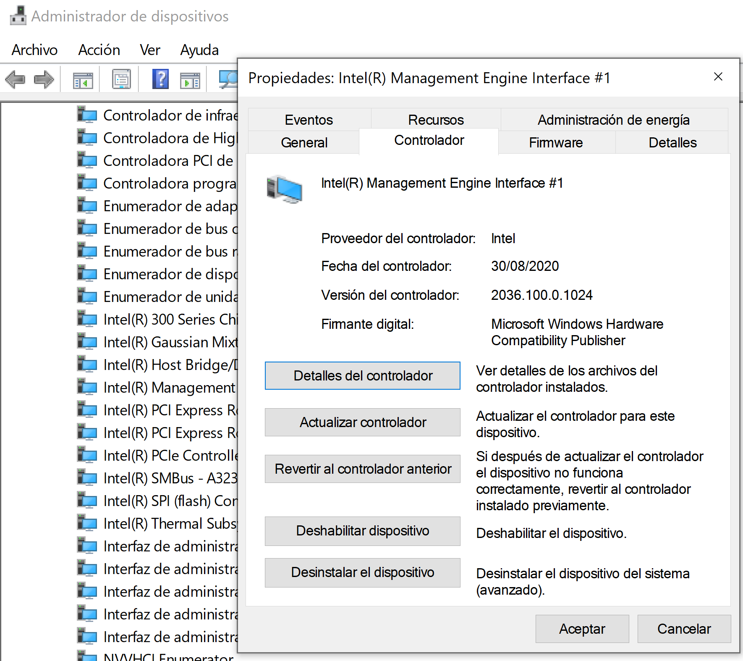Image resolution: width=743 pixels, height=661 pixels.
Task: Click the icon beside Intel(R) Management in tree
Action: tap(87, 387)
